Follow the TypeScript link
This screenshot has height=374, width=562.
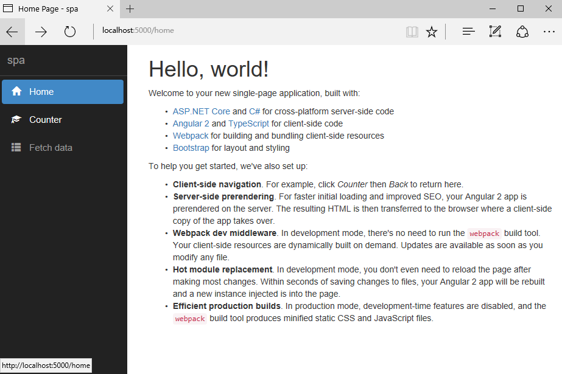tap(248, 123)
